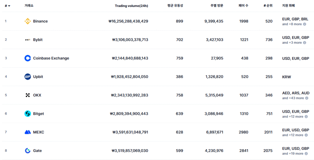Click the Bitget logo icon
The width and height of the screenshot is (314, 160).
coord(28,114)
